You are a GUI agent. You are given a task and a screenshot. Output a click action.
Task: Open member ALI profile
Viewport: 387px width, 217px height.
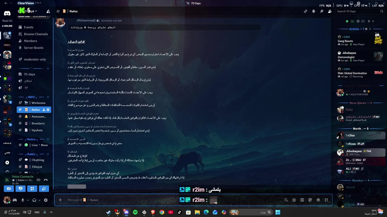pos(360,170)
